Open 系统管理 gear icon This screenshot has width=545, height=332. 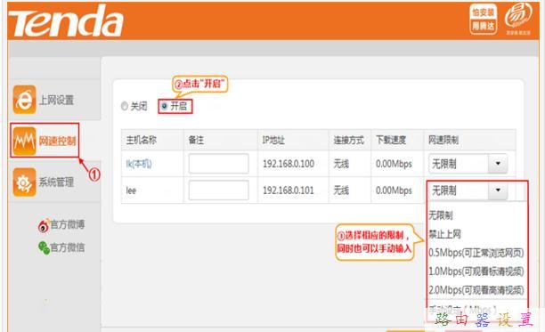pyautogui.click(x=24, y=182)
